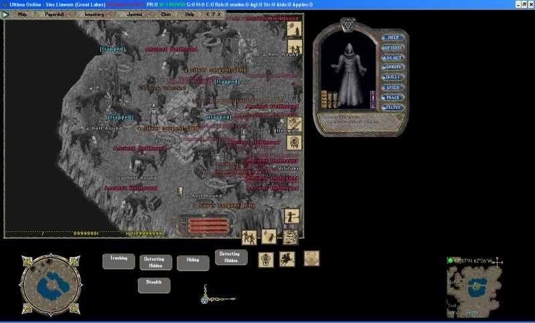Click the archer figure ability icon
This screenshot has height=323, width=535.
292,216
